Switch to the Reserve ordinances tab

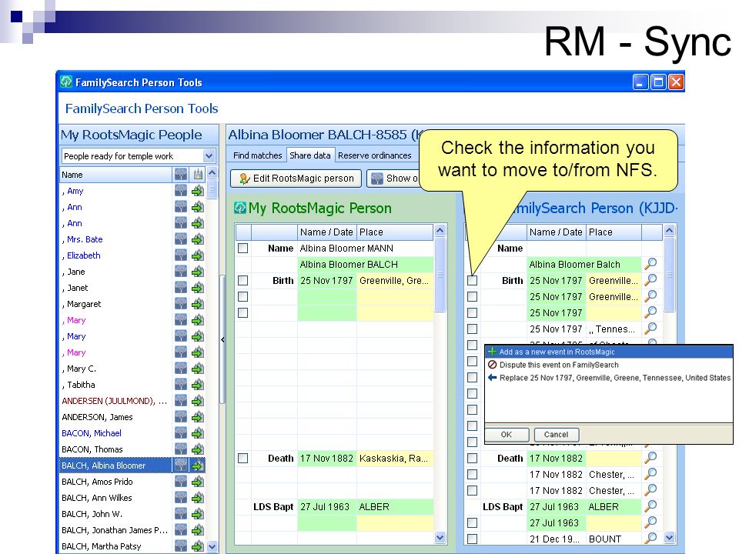coord(375,155)
